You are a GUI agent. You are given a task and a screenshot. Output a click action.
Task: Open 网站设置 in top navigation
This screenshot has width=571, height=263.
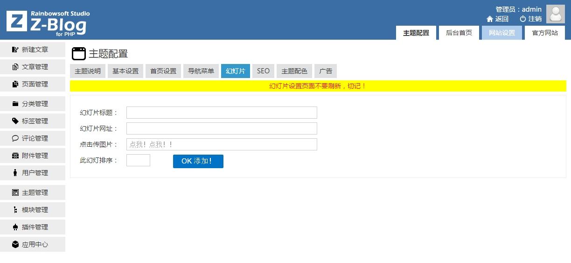tap(501, 33)
